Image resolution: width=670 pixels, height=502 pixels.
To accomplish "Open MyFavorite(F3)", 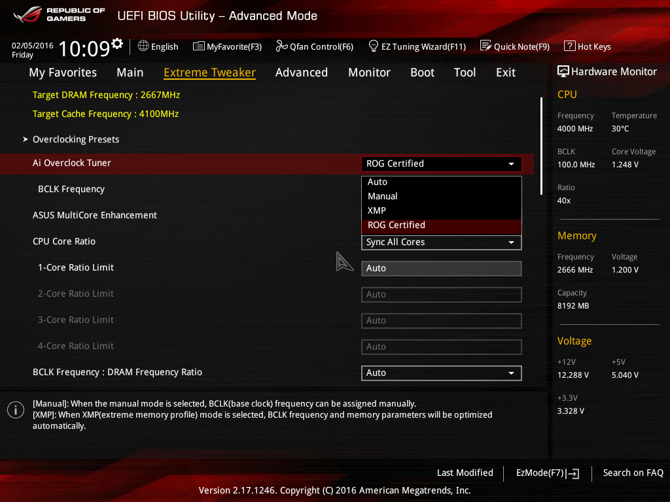I will click(x=227, y=46).
